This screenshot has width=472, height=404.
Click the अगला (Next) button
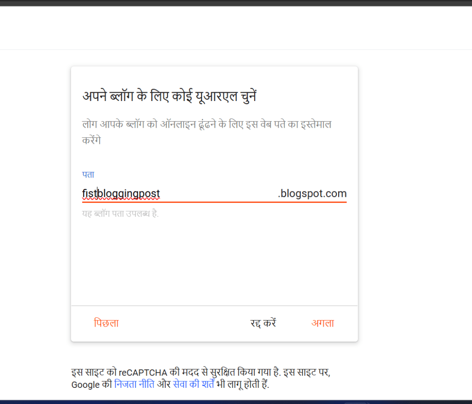[x=322, y=323]
